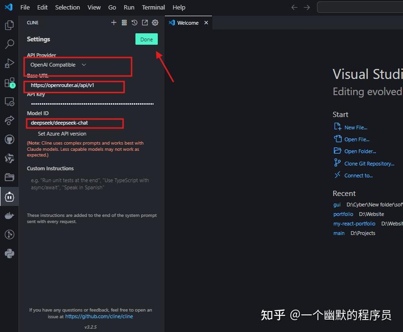Open the Terminal menu

click(x=153, y=7)
